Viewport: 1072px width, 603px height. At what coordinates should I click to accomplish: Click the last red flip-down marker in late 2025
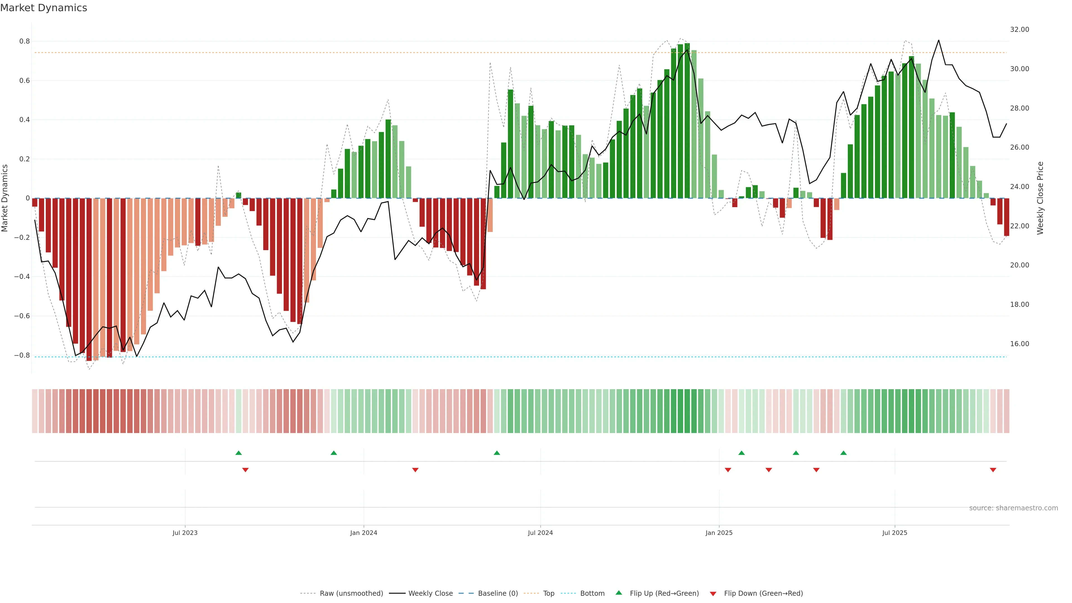[993, 470]
